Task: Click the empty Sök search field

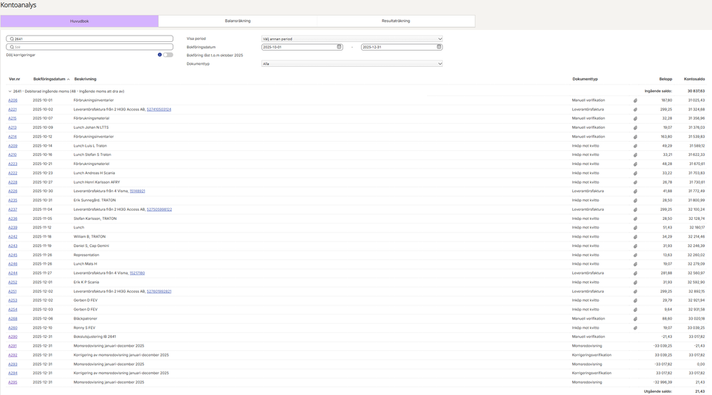Action: 89,47
